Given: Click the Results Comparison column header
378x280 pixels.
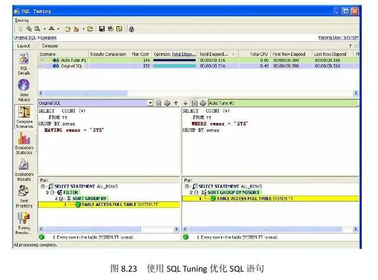Looking at the screenshot, I should pos(109,54).
